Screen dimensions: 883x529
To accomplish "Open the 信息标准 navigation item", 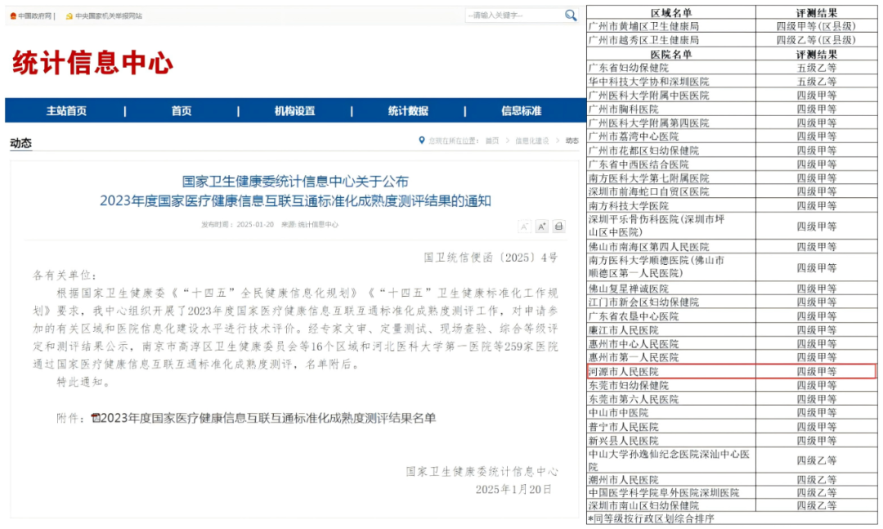I will (x=521, y=111).
